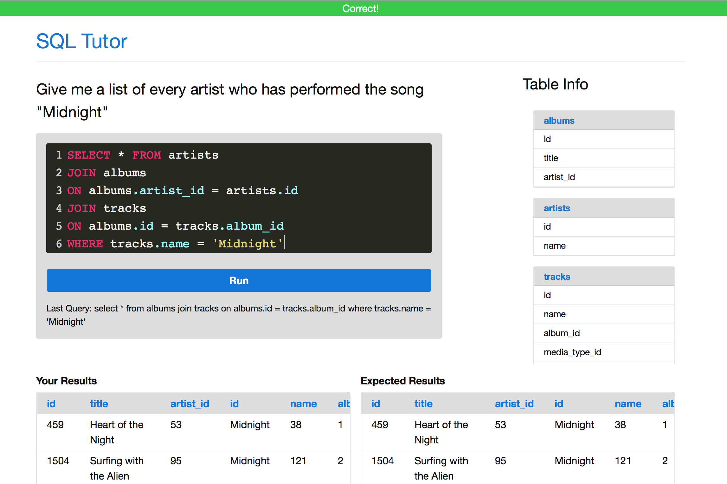Click the 53 artist_id cell in Your Results
This screenshot has width=727, height=484.
coord(176,425)
